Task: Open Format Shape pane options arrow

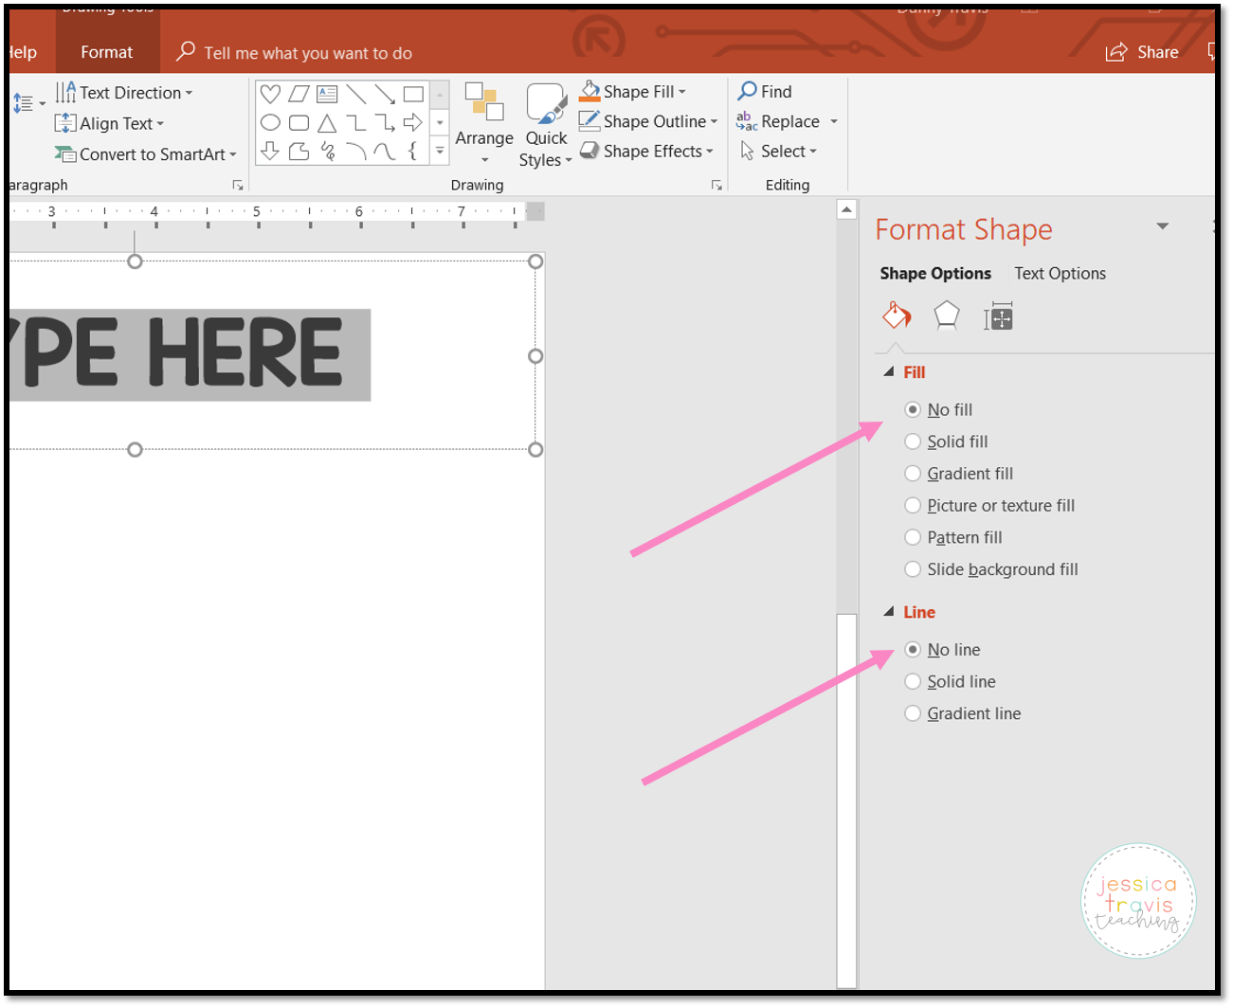Action: coord(1163,226)
